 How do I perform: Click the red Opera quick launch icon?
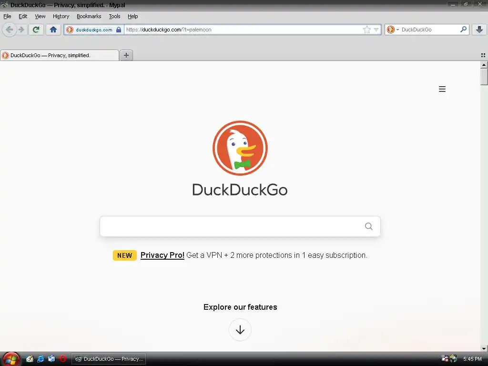(x=62, y=359)
